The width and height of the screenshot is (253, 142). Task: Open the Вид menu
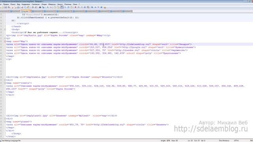pos(19,4)
